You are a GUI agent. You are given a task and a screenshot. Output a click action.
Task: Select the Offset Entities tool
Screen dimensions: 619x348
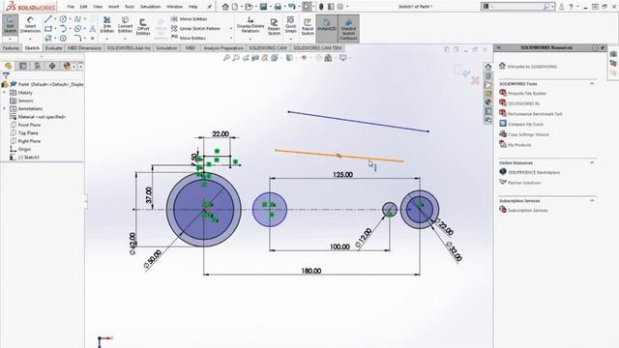click(143, 28)
